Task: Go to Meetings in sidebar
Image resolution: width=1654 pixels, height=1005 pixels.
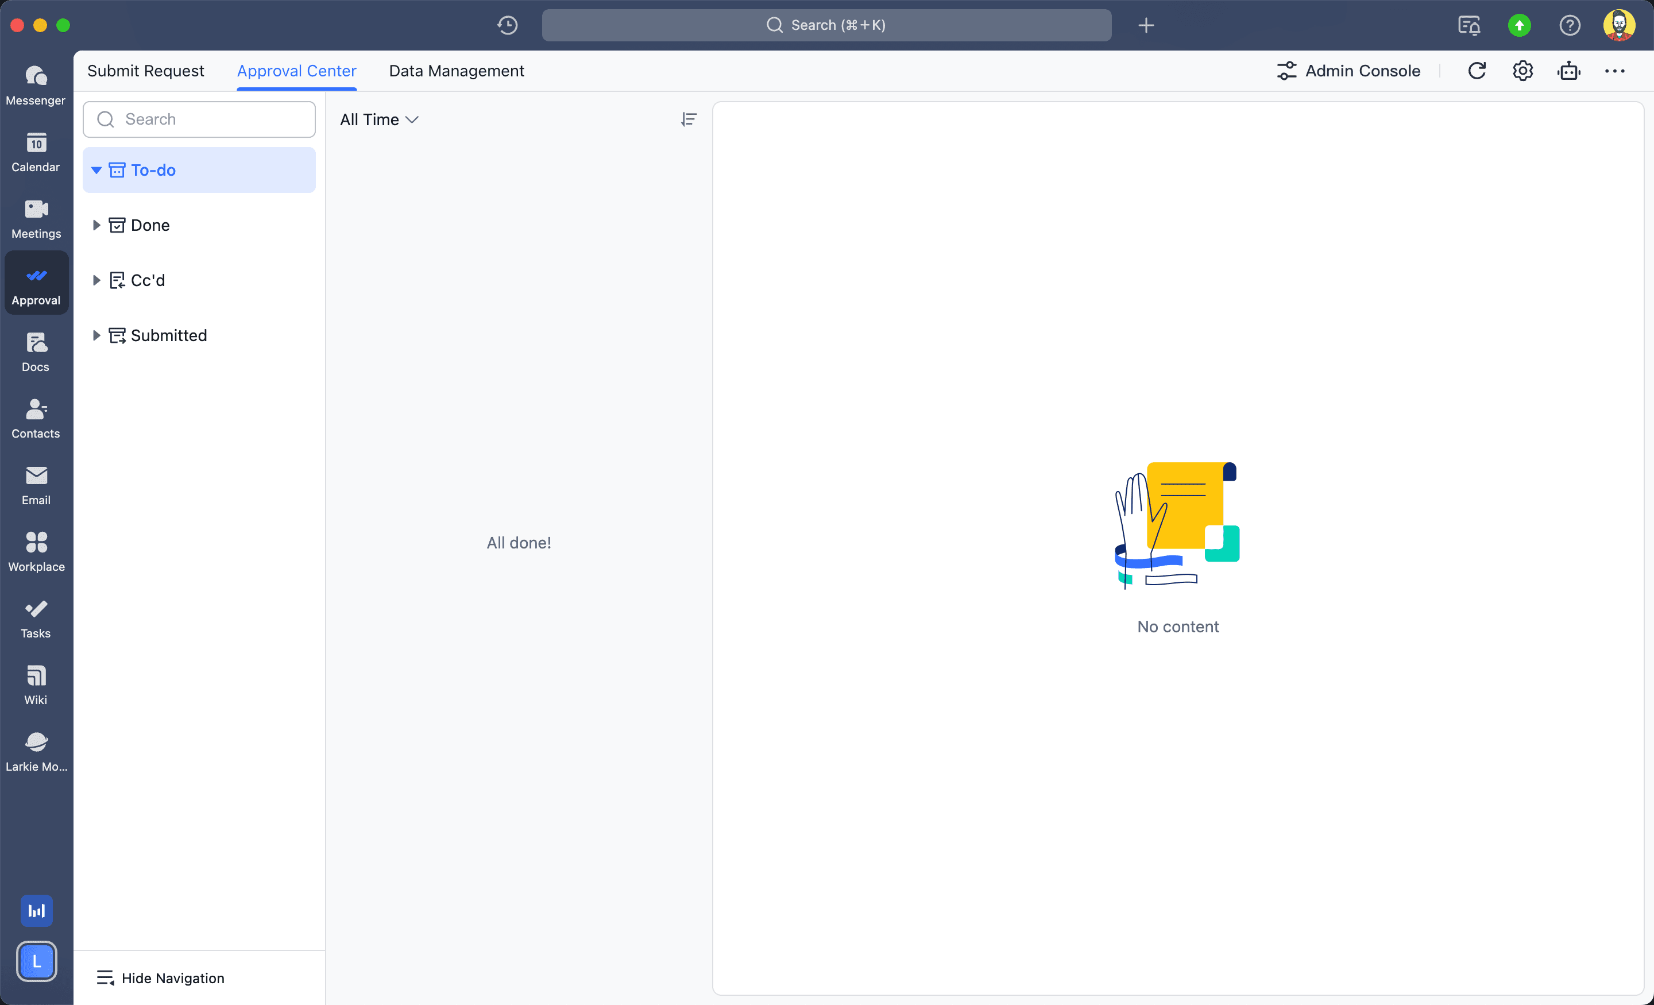Action: 36,218
